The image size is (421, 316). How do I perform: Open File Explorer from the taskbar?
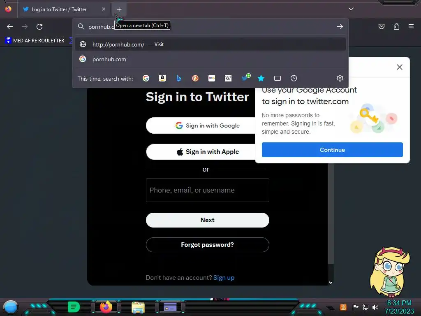tap(138, 307)
